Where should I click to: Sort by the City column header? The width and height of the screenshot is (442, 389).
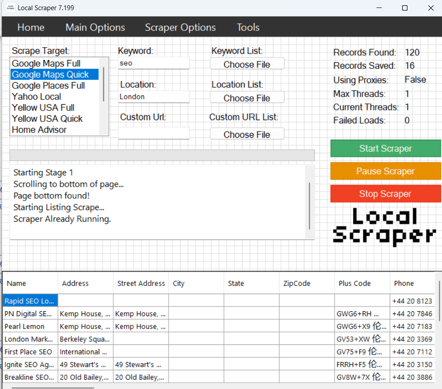pyautogui.click(x=196, y=283)
